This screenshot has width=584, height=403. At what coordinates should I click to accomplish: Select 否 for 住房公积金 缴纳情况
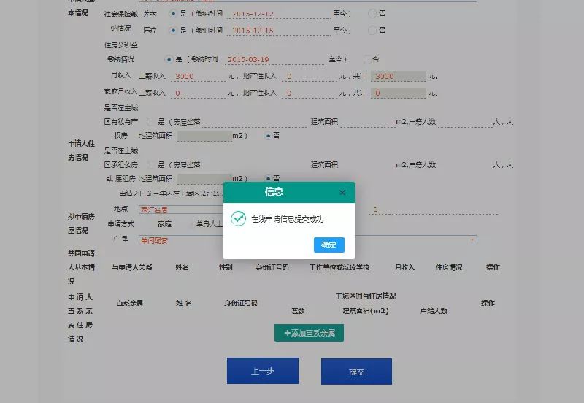pos(367,59)
